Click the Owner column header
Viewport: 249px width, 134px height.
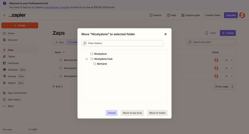[x=215, y=52]
